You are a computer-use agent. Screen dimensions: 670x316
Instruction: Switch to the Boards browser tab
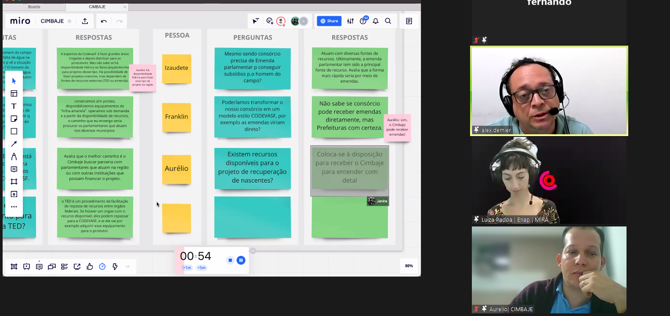tap(34, 7)
